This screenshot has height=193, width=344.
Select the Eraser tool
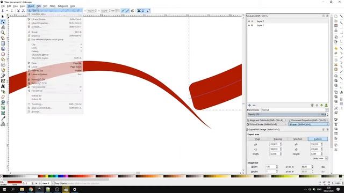(3, 97)
